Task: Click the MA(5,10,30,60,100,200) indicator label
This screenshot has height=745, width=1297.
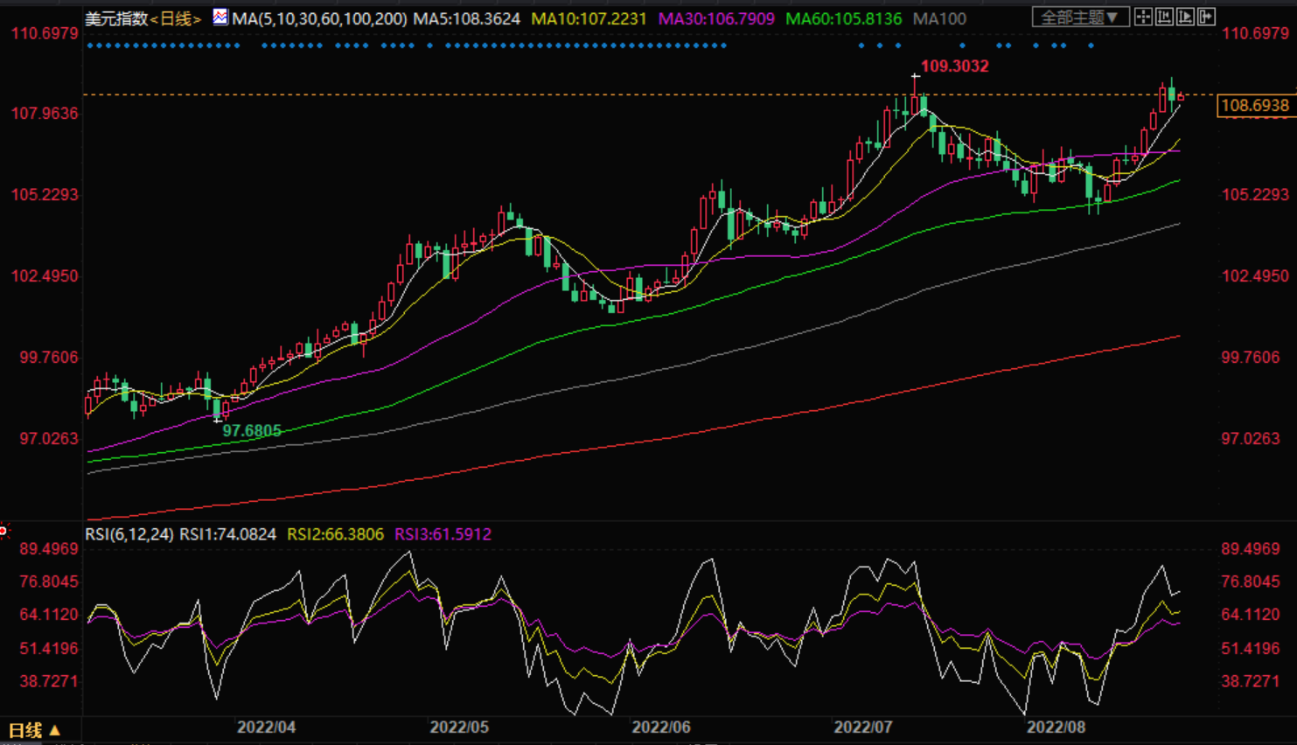Action: (319, 18)
